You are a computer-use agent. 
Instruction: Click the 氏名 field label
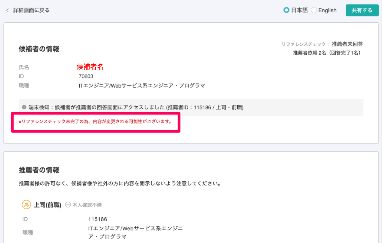(x=24, y=67)
